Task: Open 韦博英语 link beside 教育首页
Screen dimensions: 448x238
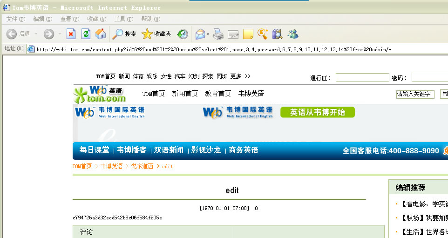Action: pos(251,94)
